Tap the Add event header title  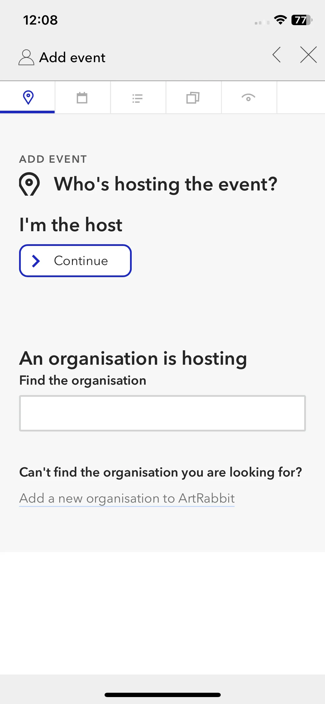coord(72,58)
